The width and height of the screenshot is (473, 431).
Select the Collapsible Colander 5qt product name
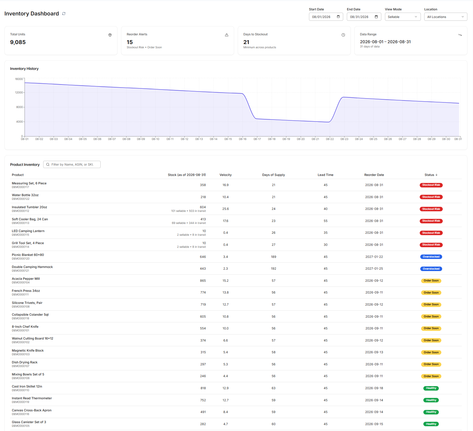(30, 315)
